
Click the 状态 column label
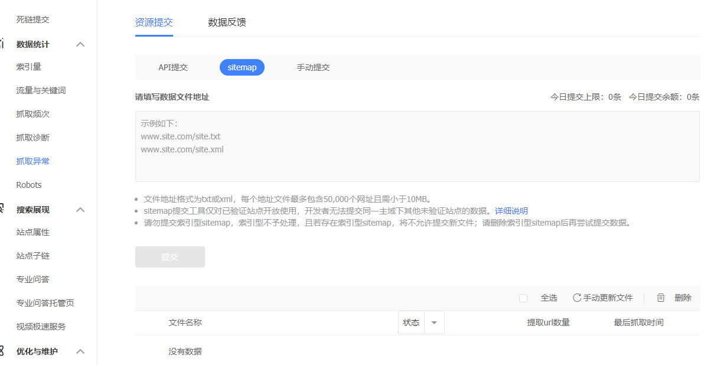click(x=411, y=322)
